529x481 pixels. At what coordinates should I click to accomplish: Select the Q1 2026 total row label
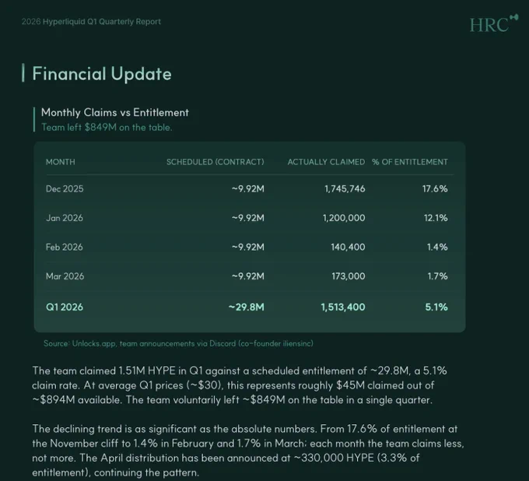pos(65,307)
